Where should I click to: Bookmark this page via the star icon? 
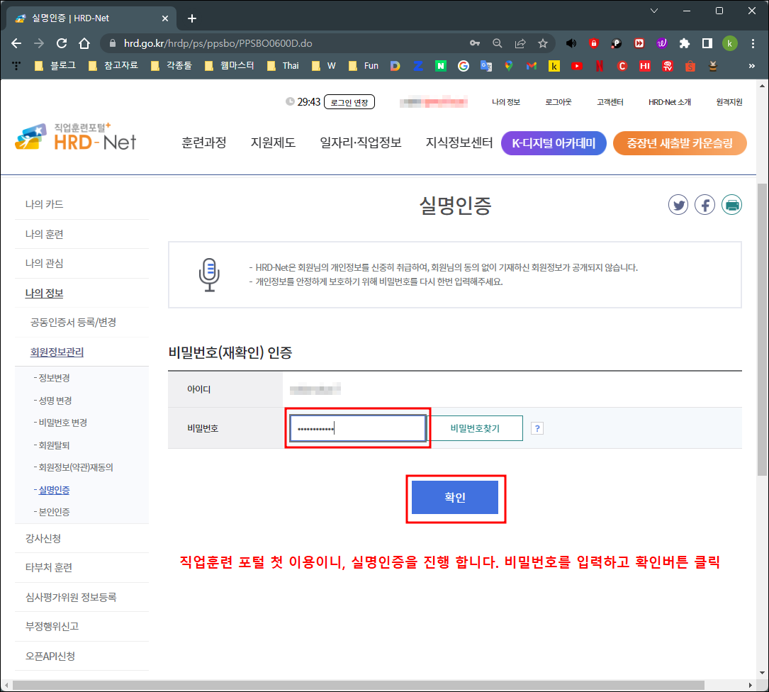543,43
